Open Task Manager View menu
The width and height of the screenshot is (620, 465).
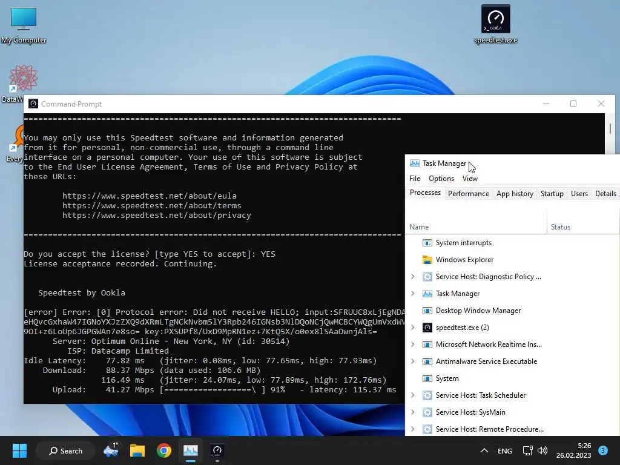tap(470, 179)
